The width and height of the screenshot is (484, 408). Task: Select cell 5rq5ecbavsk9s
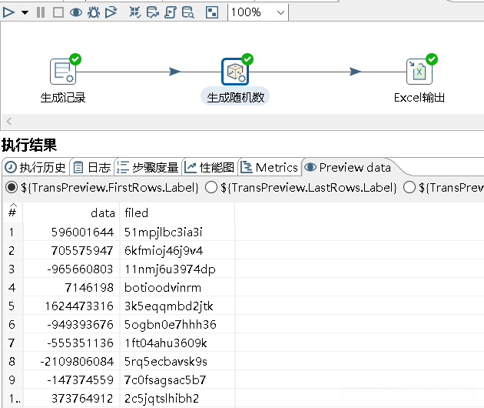click(x=177, y=361)
